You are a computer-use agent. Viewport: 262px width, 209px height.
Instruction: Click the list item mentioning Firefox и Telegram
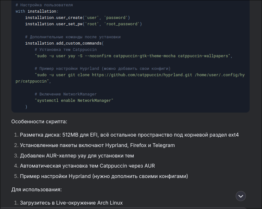[x=97, y=145]
